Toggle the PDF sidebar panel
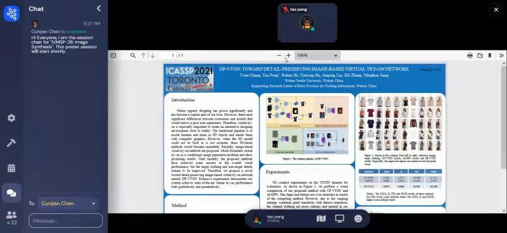Image resolution: width=507 pixels, height=233 pixels. pyautogui.click(x=113, y=56)
